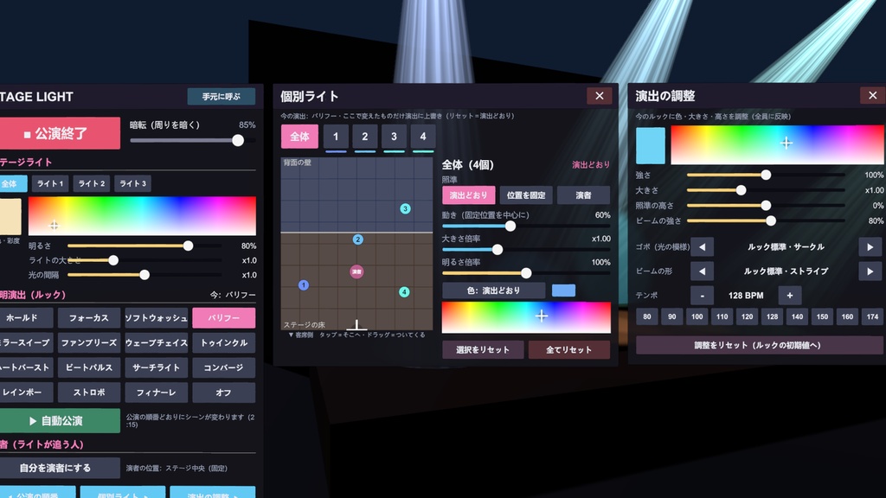Set tempo preset to 174

[872, 316]
